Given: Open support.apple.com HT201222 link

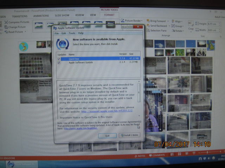Looking at the screenshot, I should pyautogui.click(x=107, y=111).
